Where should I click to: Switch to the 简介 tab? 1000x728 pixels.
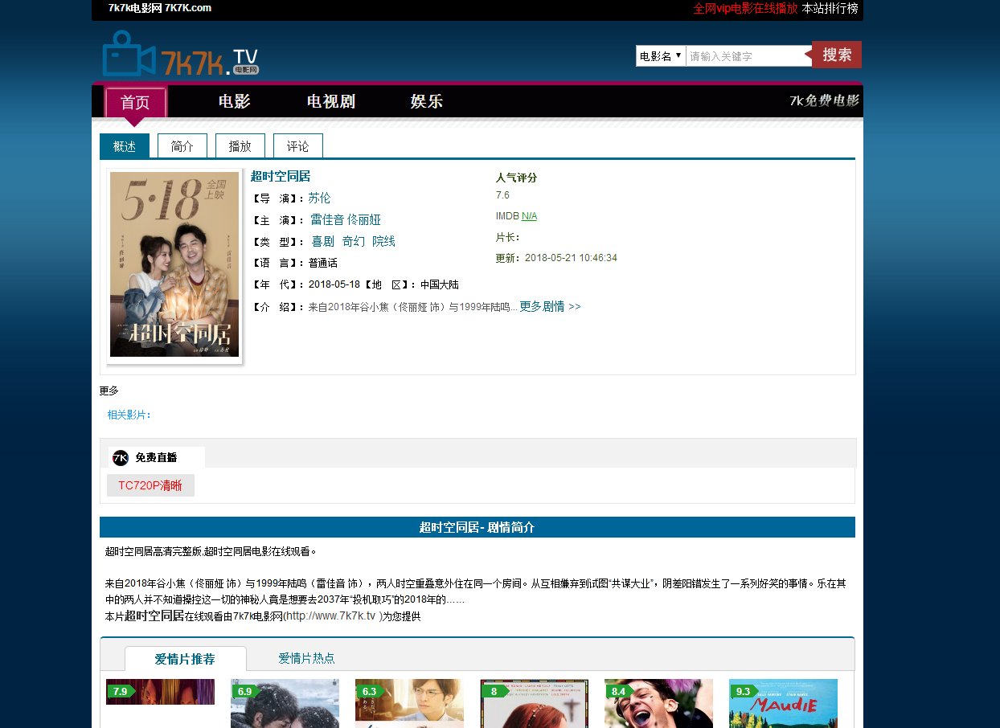click(182, 146)
